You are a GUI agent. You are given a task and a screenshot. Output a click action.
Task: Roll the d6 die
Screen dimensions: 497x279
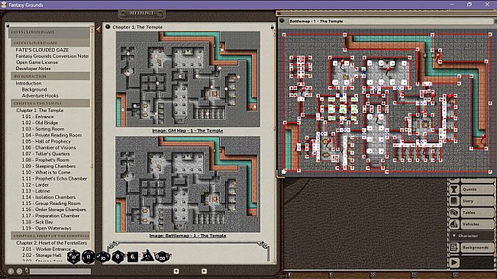coord(133,257)
